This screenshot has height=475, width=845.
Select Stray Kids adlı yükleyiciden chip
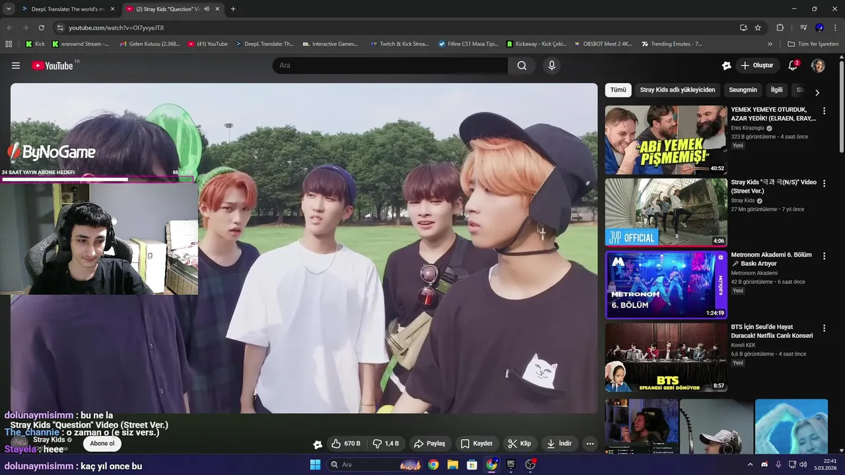(677, 90)
